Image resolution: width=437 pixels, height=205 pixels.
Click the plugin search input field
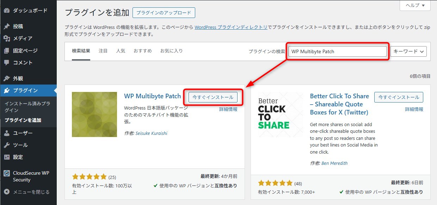pyautogui.click(x=337, y=51)
